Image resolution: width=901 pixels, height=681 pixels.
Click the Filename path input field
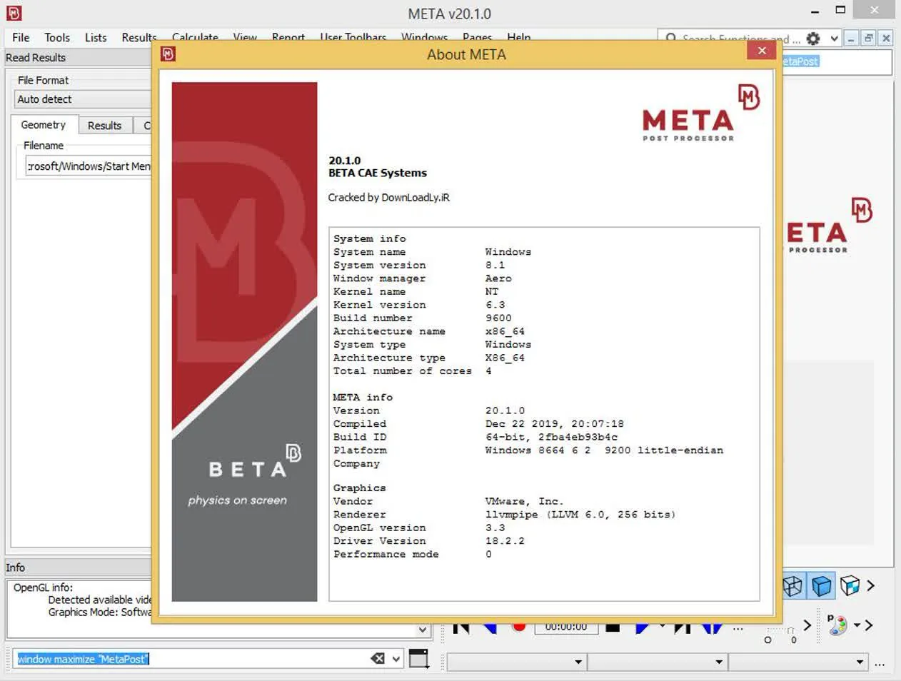(88, 166)
